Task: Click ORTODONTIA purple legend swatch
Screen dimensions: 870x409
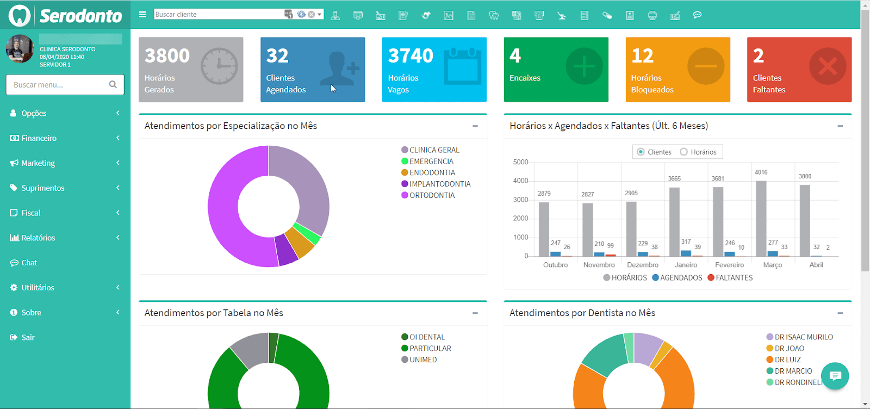Action: coord(405,195)
